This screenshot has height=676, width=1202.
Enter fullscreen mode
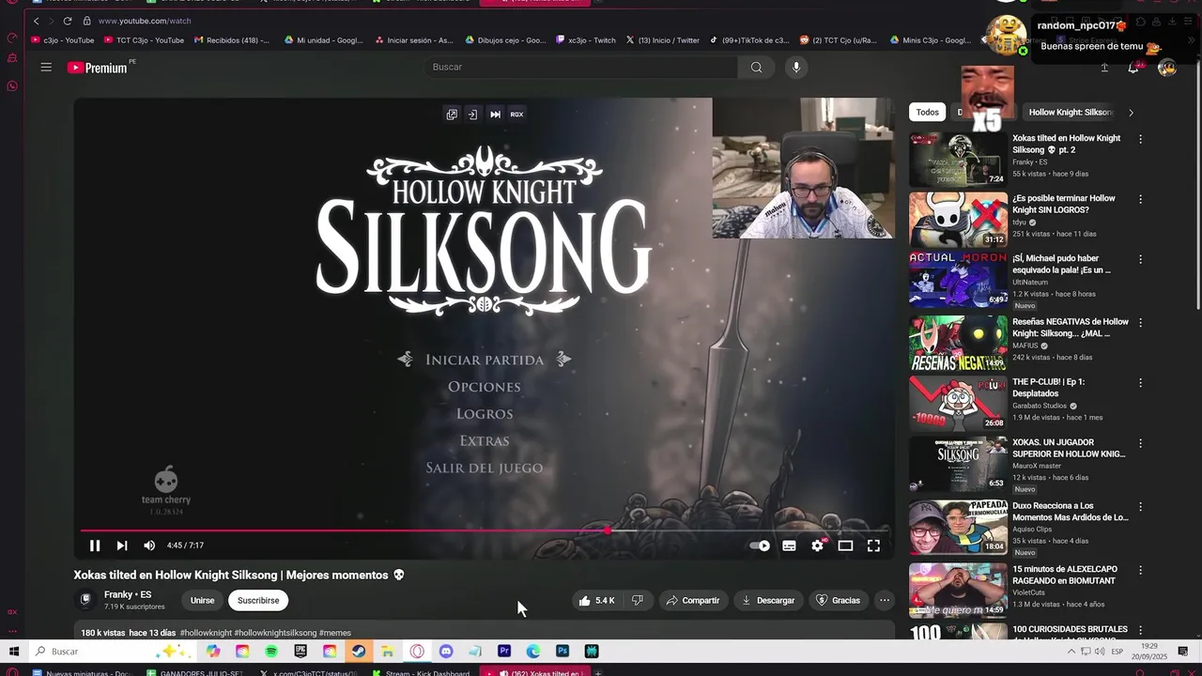click(873, 545)
